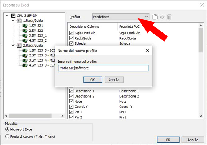The image size is (207, 145).
Task: Click the column list scroll up arrow
Action: tap(201, 26)
